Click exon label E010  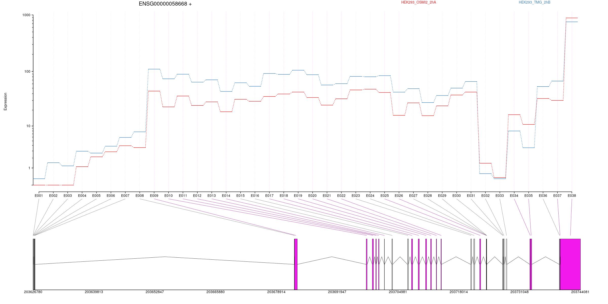168,196
